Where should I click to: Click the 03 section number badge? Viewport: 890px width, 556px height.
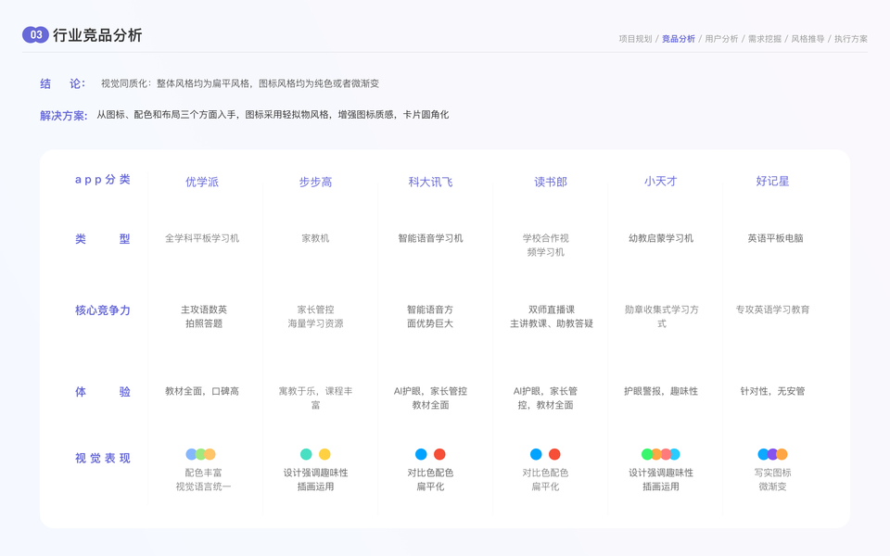[x=35, y=34]
